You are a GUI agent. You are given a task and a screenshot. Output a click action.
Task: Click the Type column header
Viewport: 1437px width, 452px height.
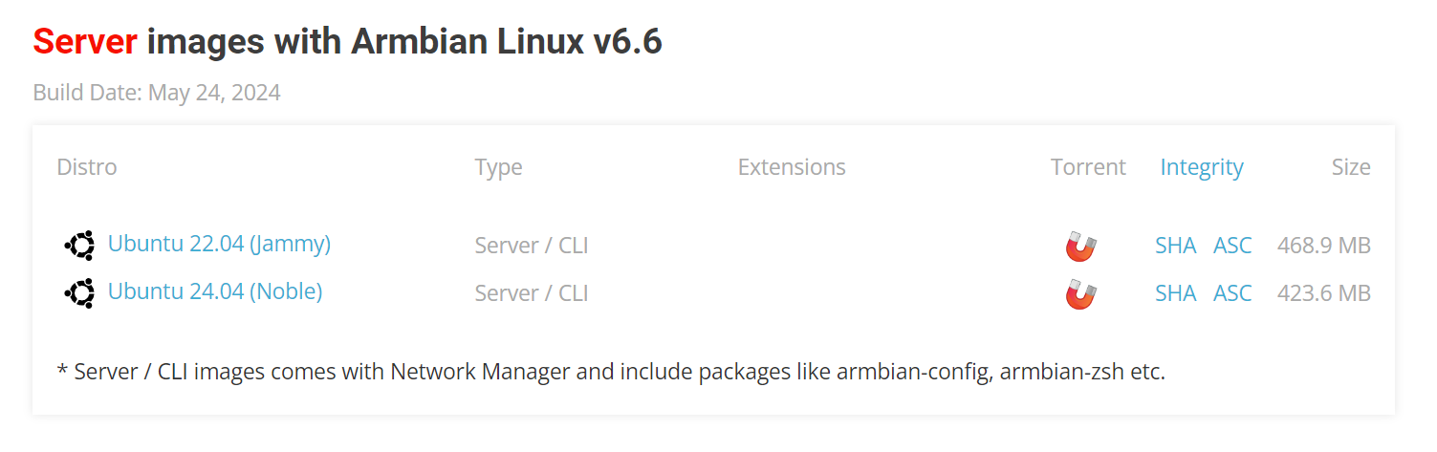498,168
